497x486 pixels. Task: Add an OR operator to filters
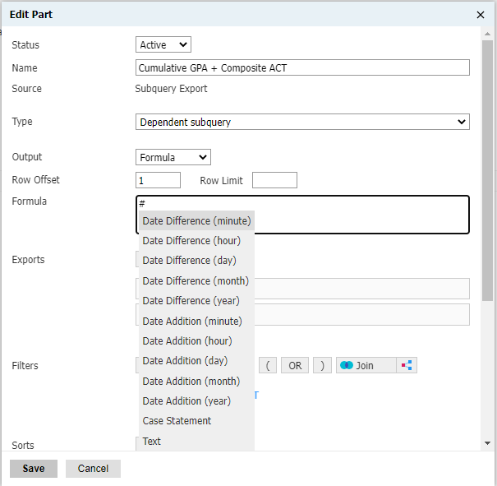(294, 366)
